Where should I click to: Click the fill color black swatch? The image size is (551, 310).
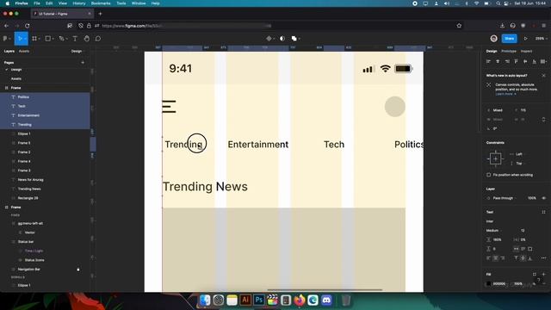(488, 283)
